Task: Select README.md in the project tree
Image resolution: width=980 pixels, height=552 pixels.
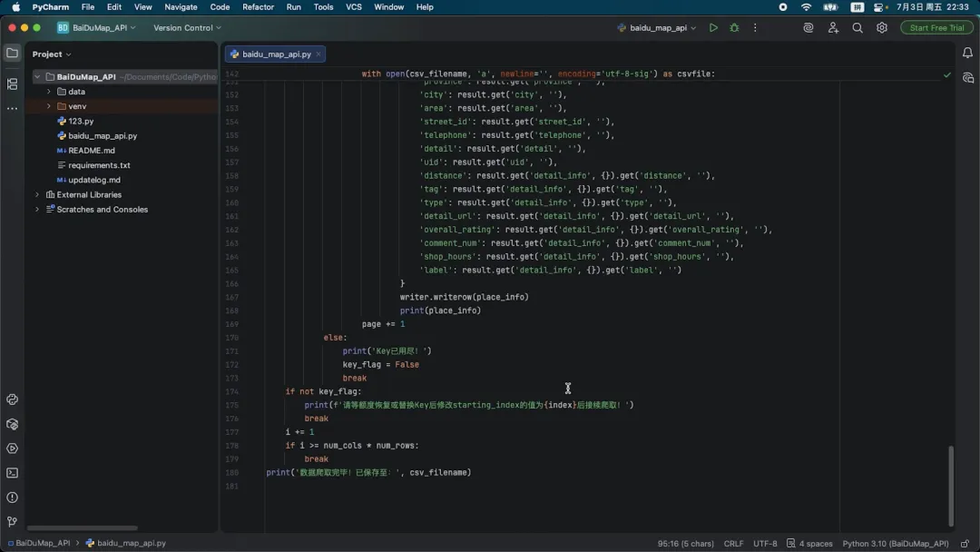Action: point(92,151)
